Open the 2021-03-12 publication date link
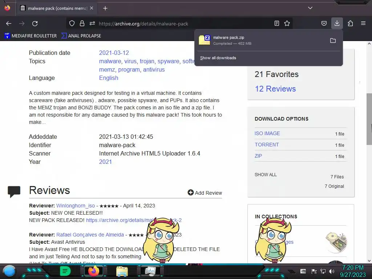This screenshot has height=279, width=372. (114, 53)
